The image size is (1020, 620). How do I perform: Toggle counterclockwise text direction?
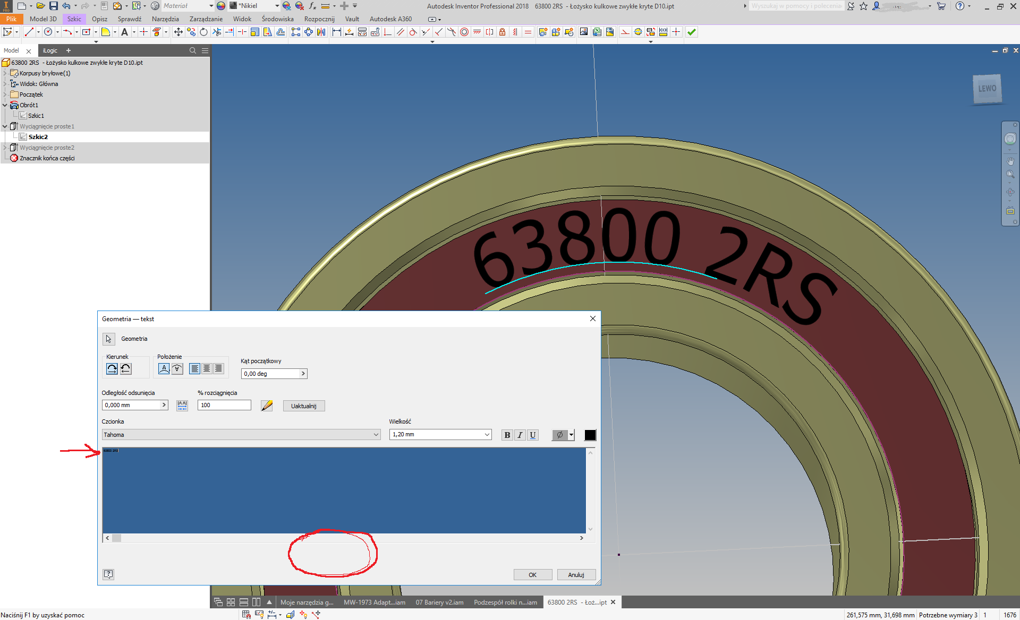click(x=126, y=368)
